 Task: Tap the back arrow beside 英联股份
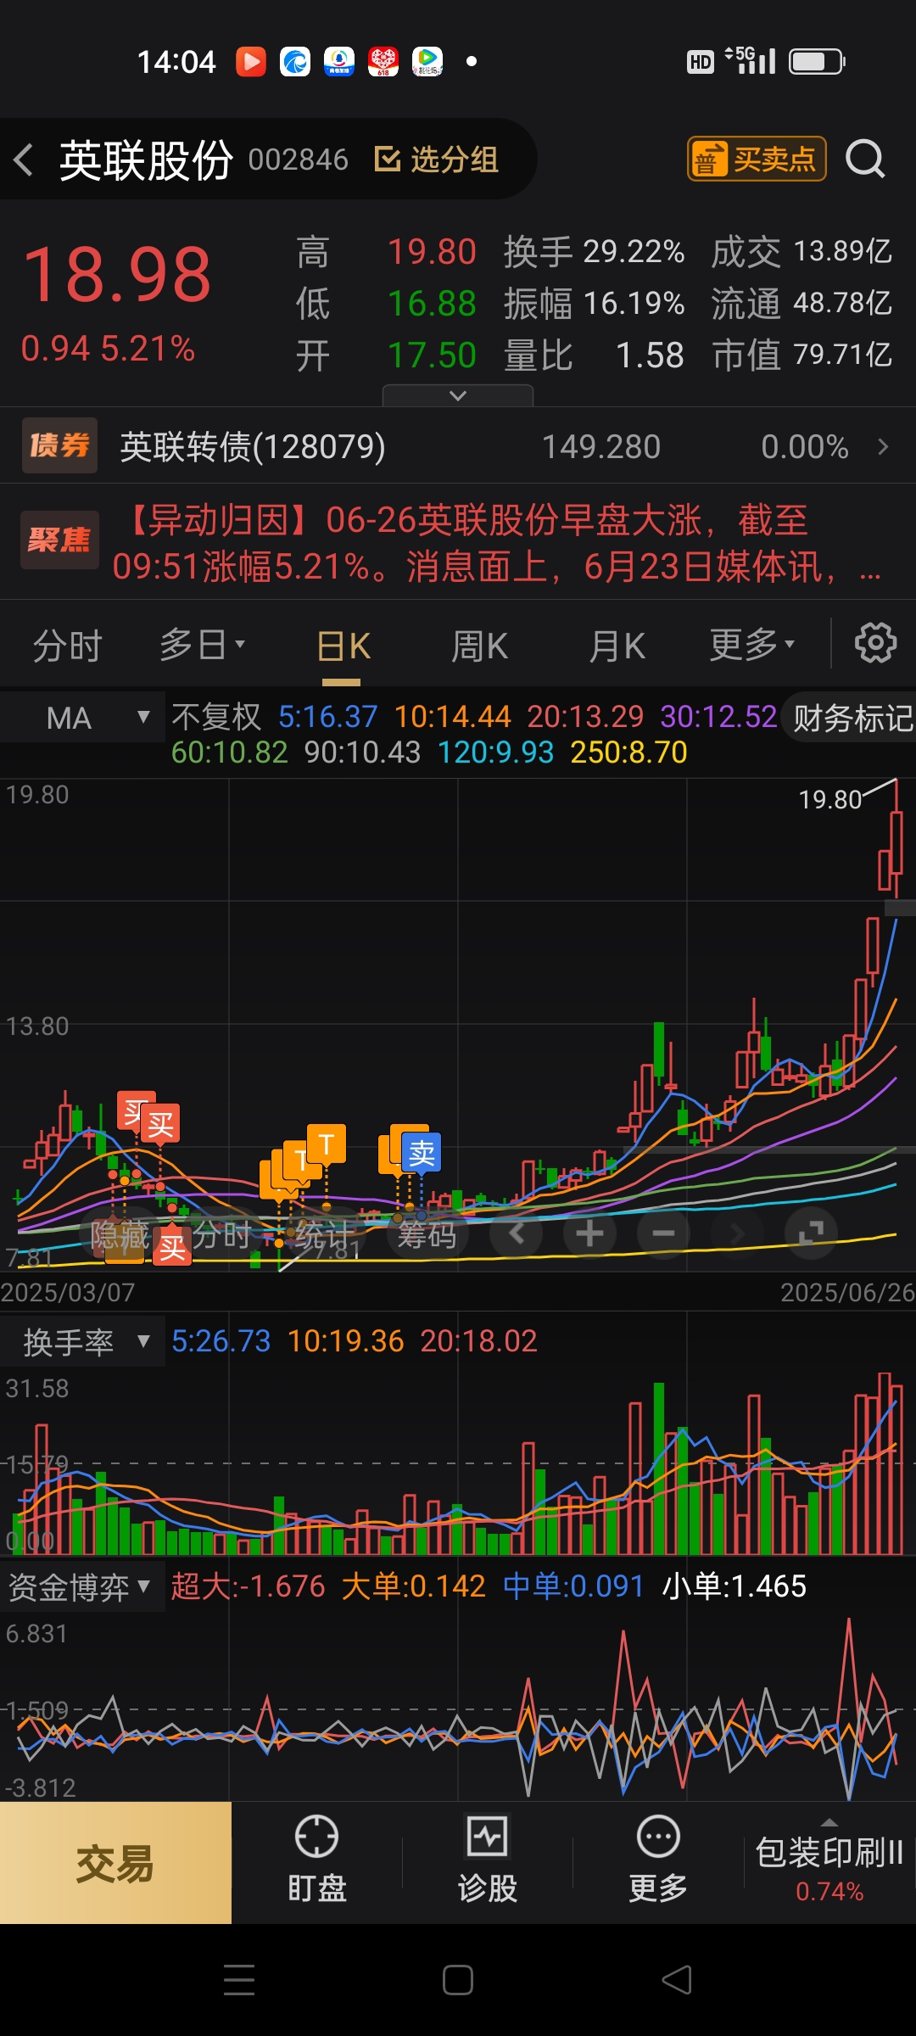25,159
